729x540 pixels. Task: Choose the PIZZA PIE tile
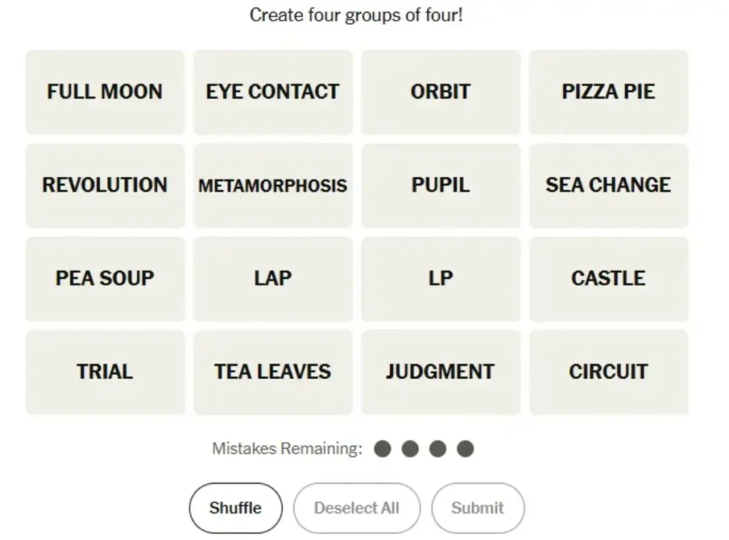pos(609,92)
